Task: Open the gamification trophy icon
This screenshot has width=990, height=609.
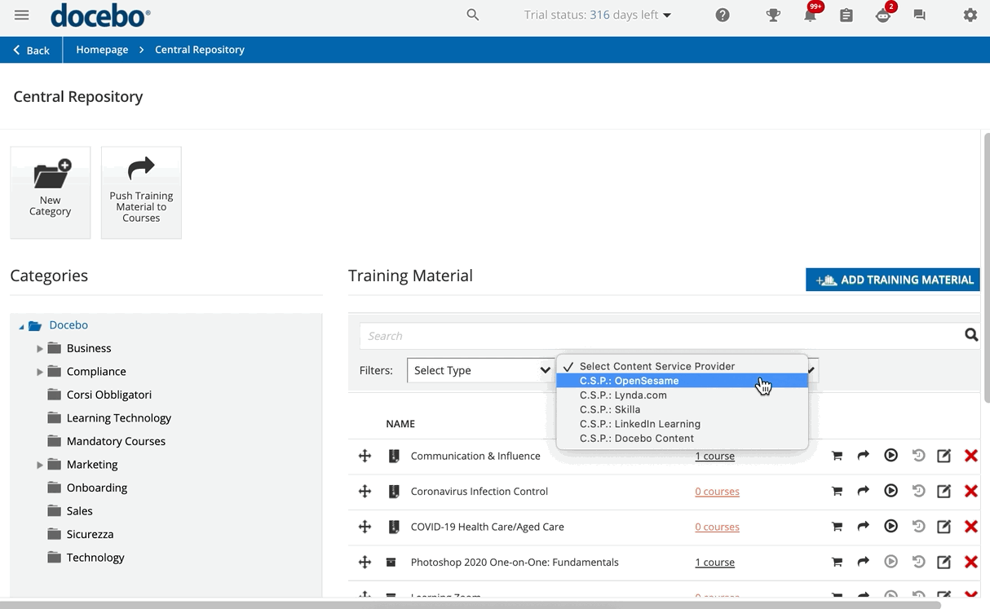Action: click(x=773, y=15)
